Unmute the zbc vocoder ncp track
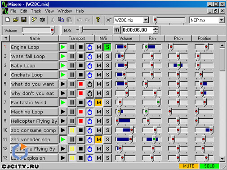227x170 pixels. tap(98, 139)
